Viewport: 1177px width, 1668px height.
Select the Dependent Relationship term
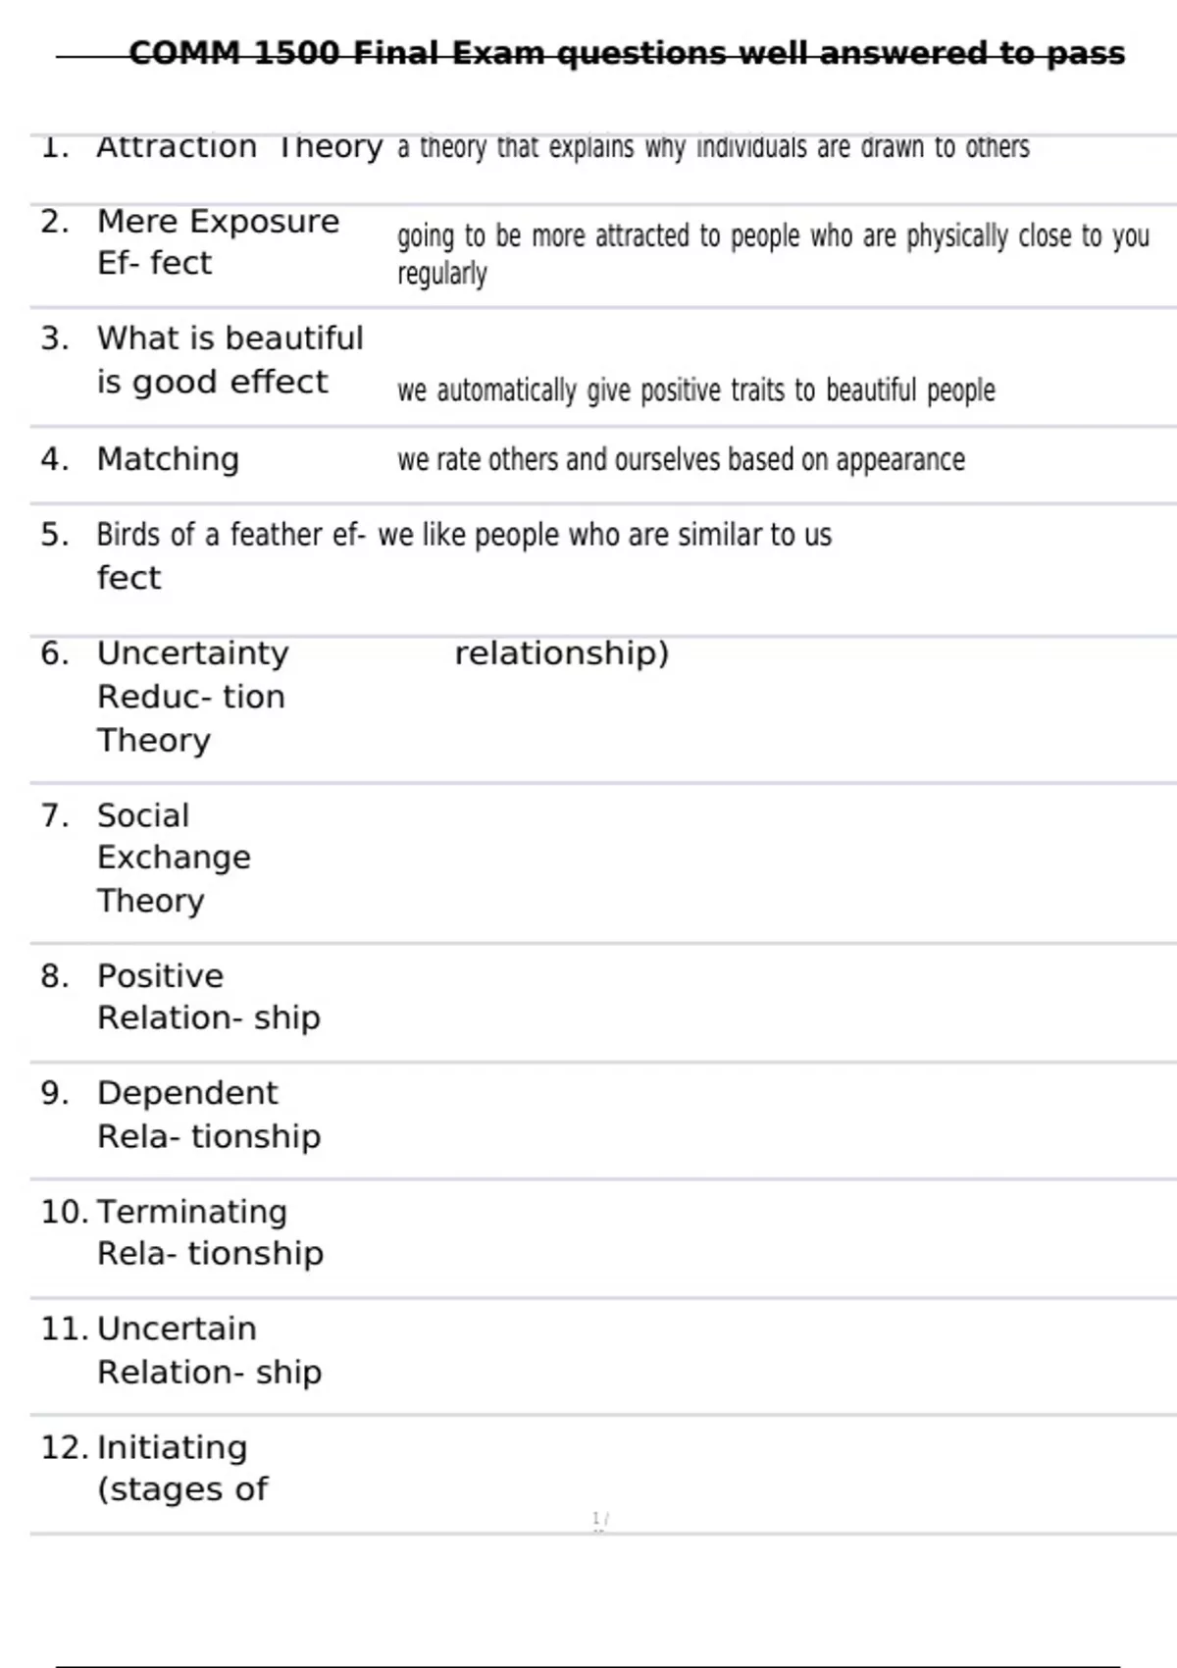[x=208, y=1115]
